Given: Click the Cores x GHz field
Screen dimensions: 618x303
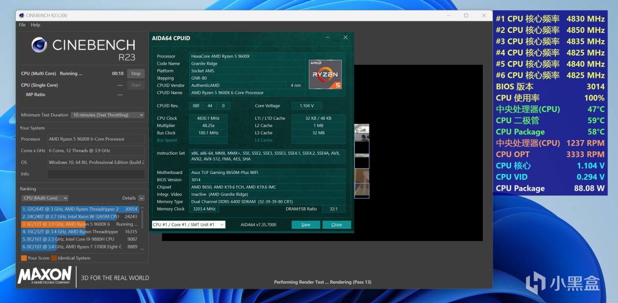Looking at the screenshot, I should (x=96, y=151).
